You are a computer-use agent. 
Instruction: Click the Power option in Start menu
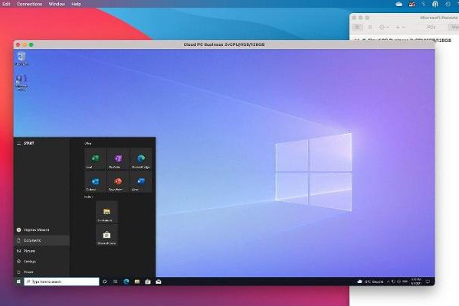point(41,272)
